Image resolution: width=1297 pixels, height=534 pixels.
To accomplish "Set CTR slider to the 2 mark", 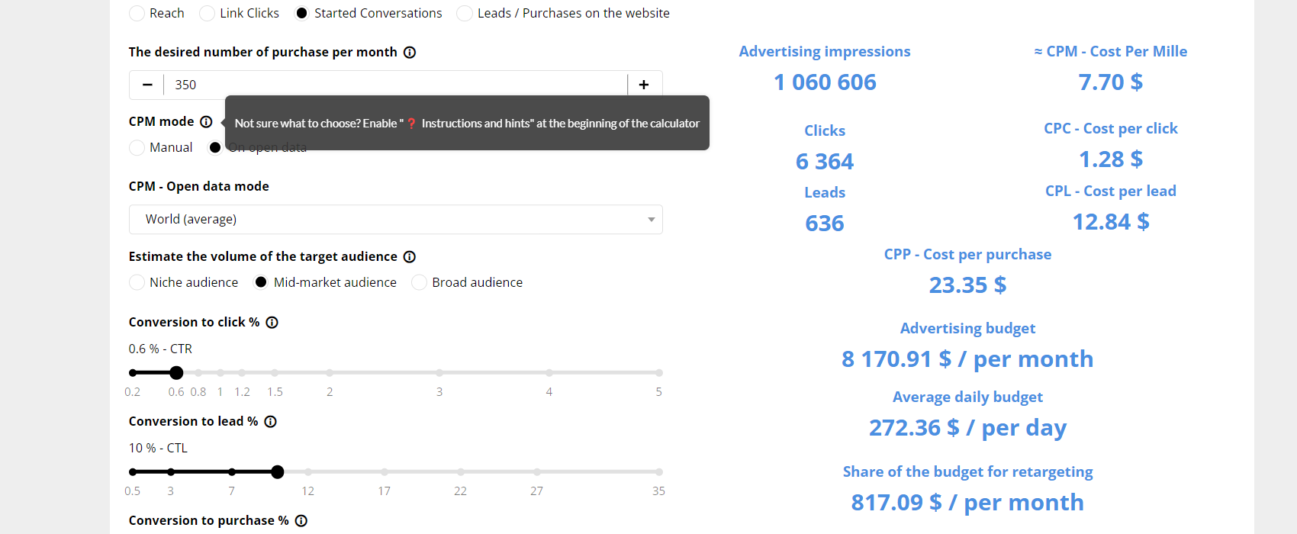I will tap(330, 373).
